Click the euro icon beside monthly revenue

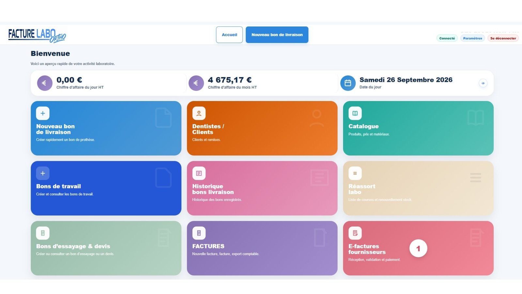[x=196, y=83]
